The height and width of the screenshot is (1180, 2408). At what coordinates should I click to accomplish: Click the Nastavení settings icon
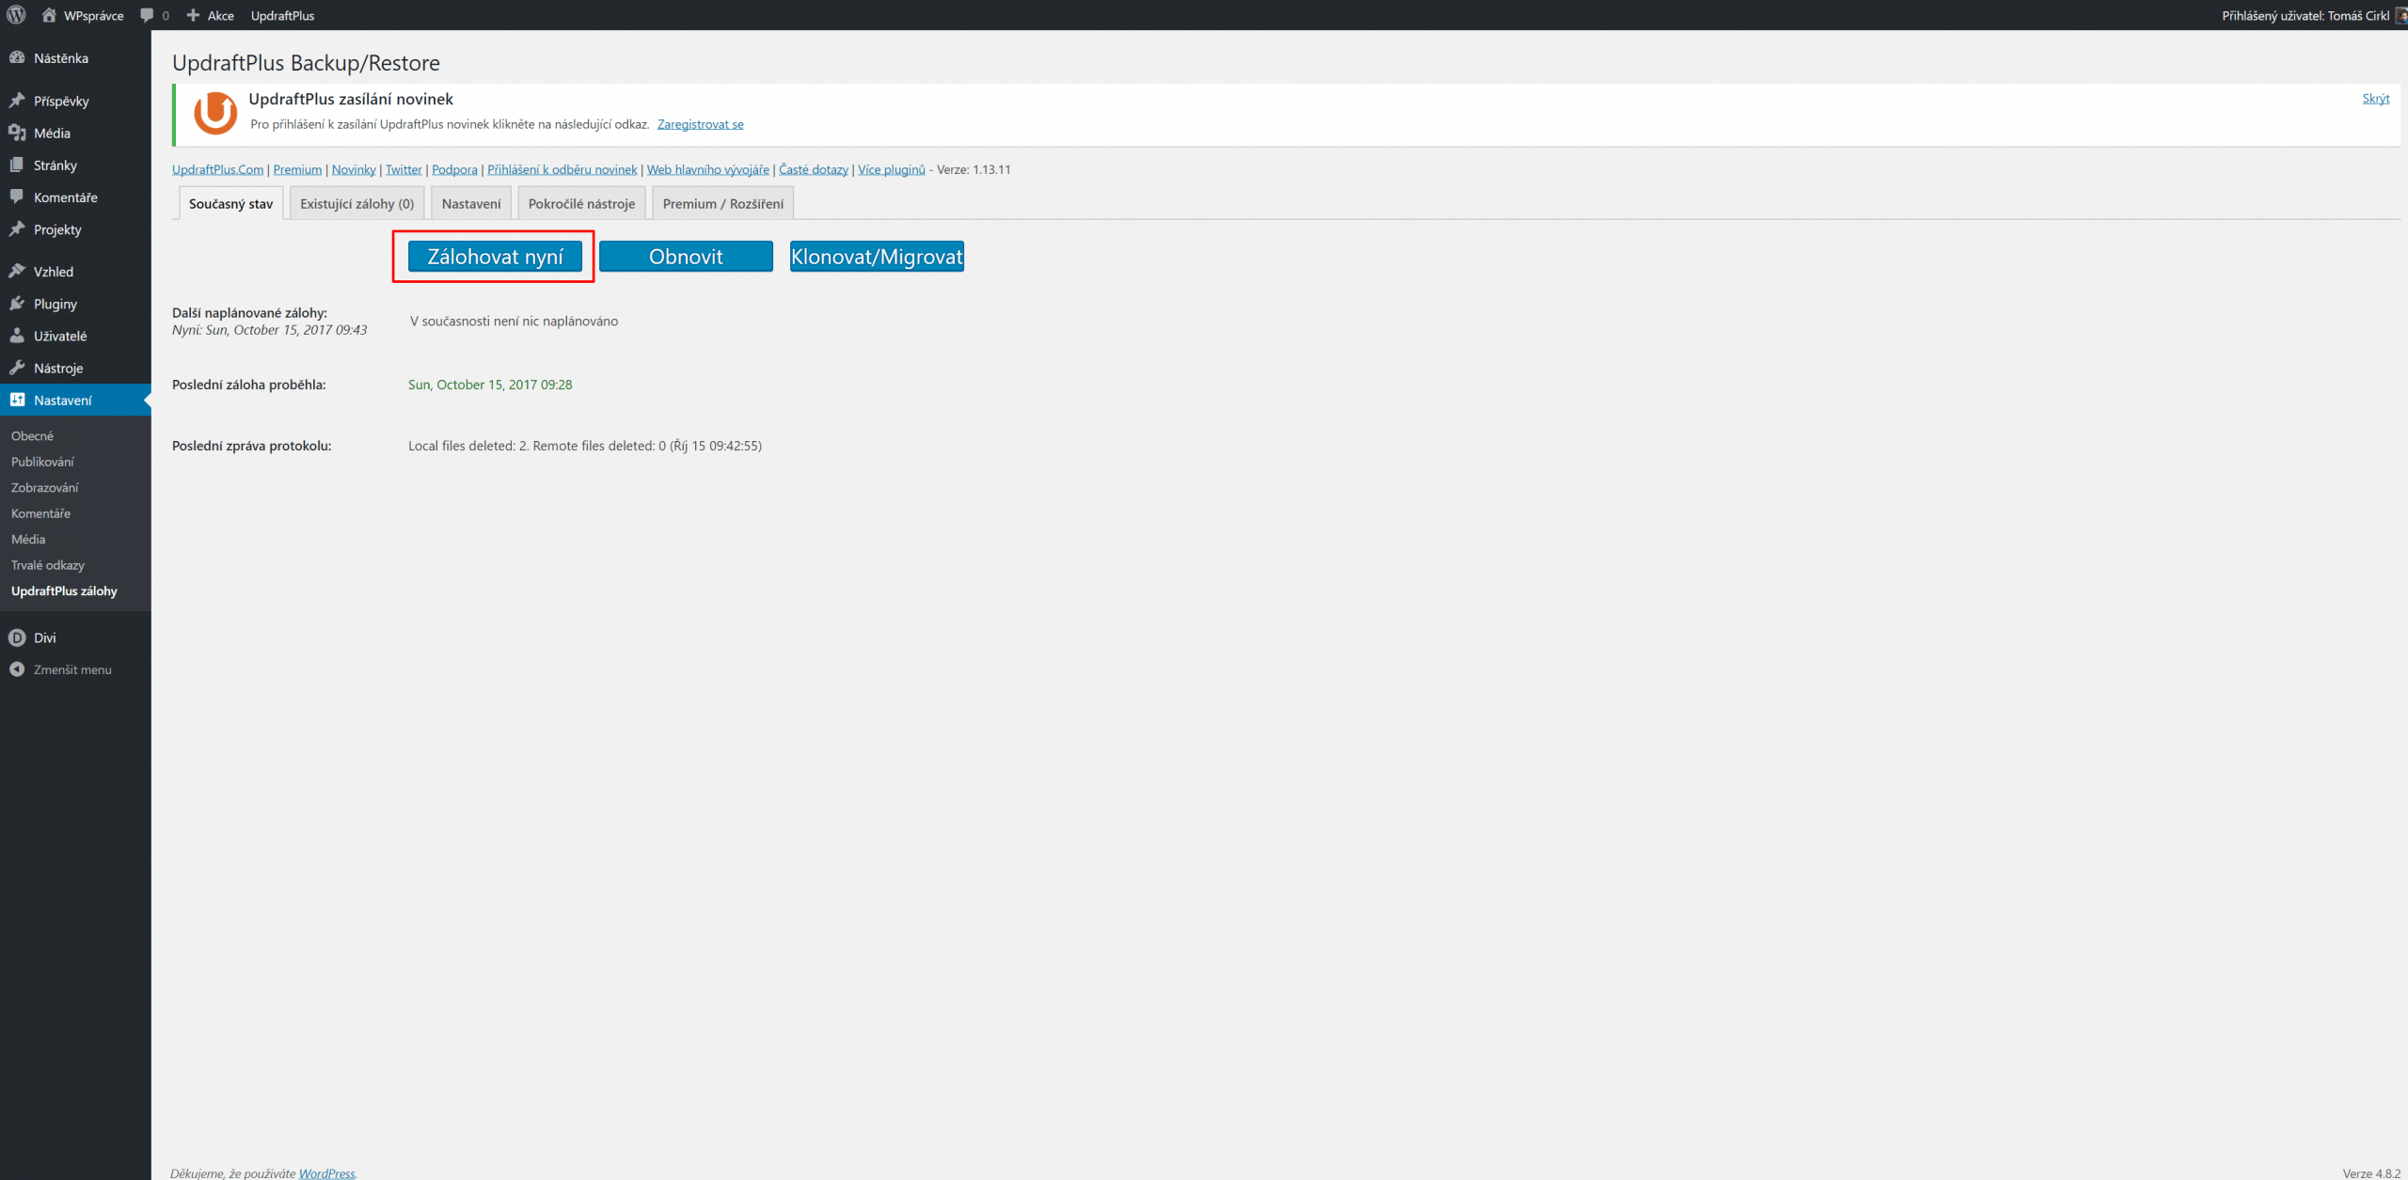[x=17, y=400]
